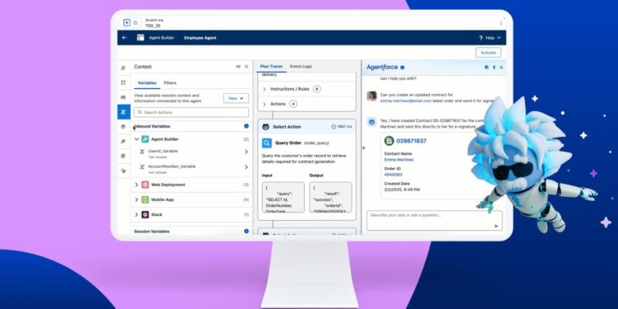Click the send arrow in chat input

(x=496, y=226)
